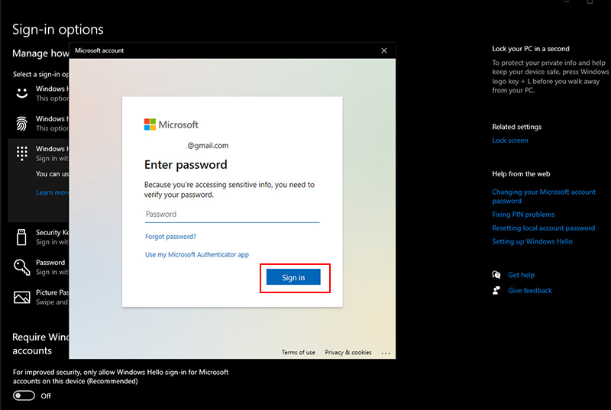Open the Learn more link under PIN
The image size is (611, 410).
click(x=52, y=192)
